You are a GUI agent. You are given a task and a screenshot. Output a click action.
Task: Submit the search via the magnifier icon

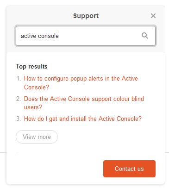pos(145,36)
